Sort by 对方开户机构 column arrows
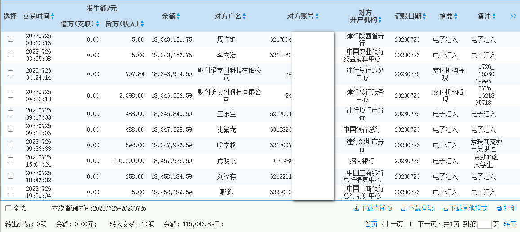This screenshot has height=232, width=520. 380,20
